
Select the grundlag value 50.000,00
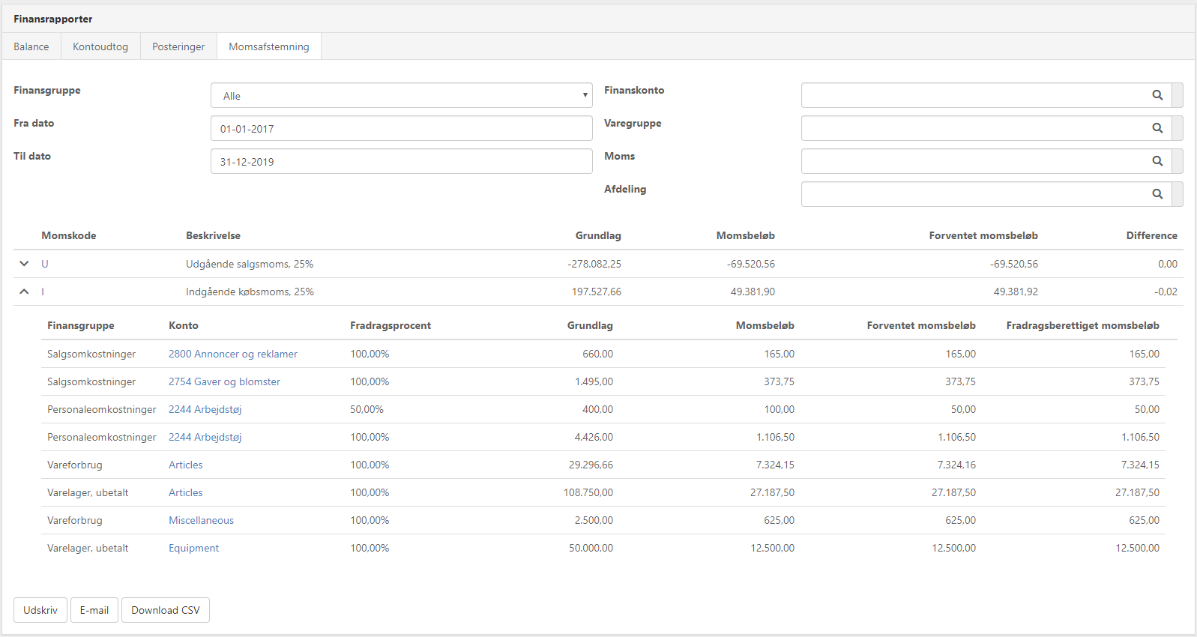point(591,548)
